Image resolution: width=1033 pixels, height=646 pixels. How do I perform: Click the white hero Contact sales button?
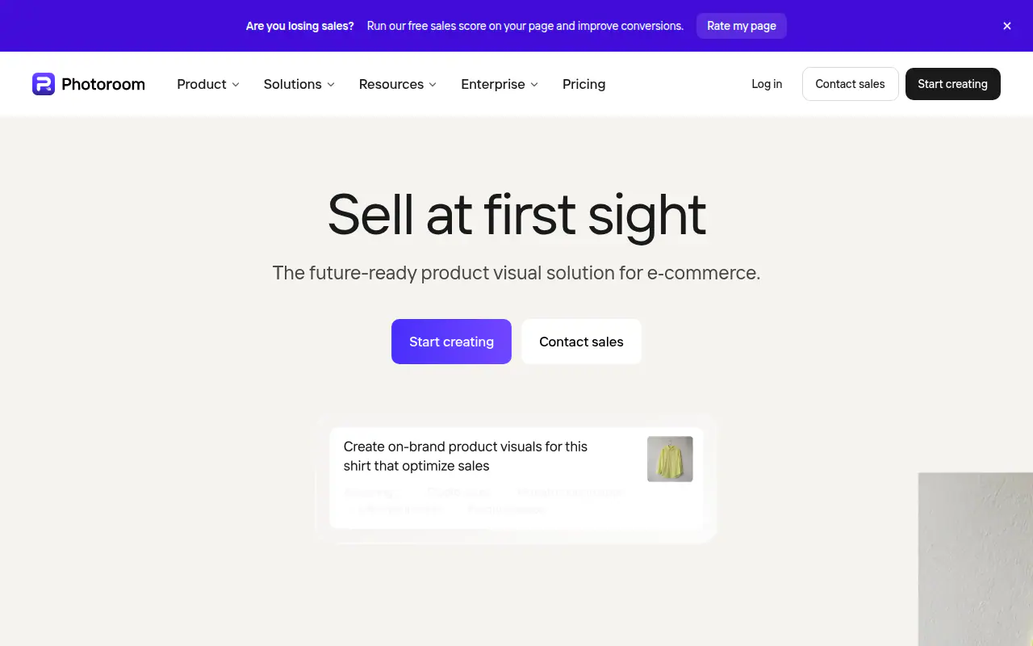[581, 342]
